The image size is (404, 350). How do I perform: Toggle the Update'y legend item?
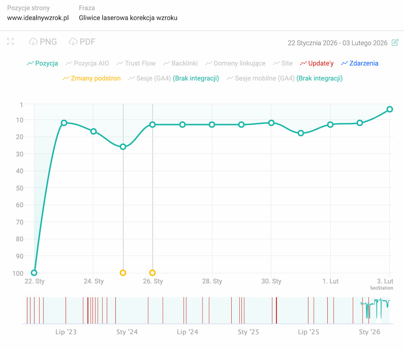316,63
